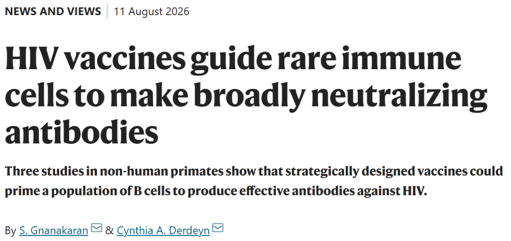Open the S. Gnanakaran author link
This screenshot has height=241, width=511.
54,231
